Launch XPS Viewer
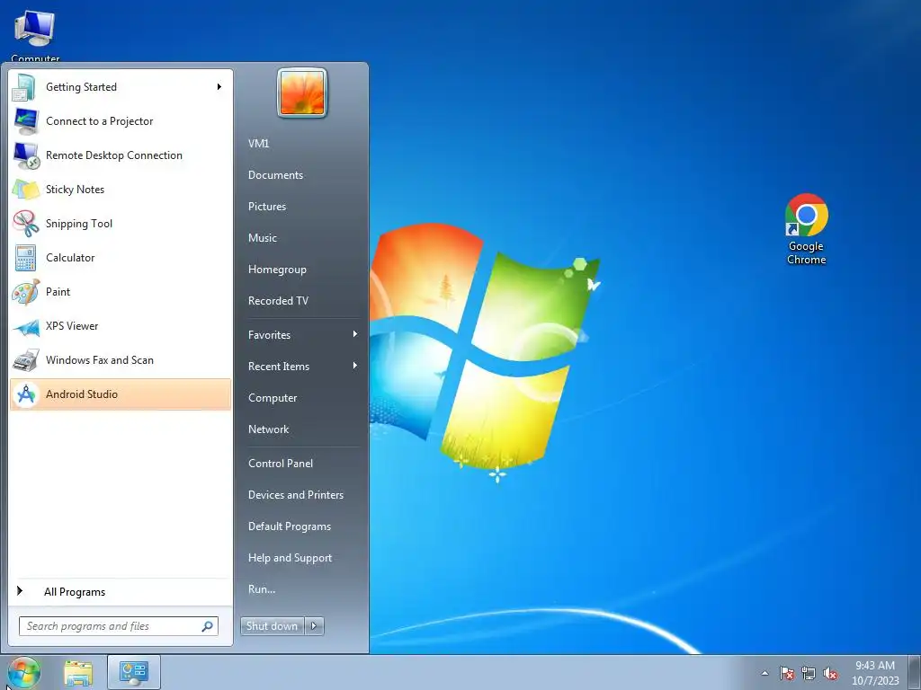This screenshot has height=690, width=921. 121,325
